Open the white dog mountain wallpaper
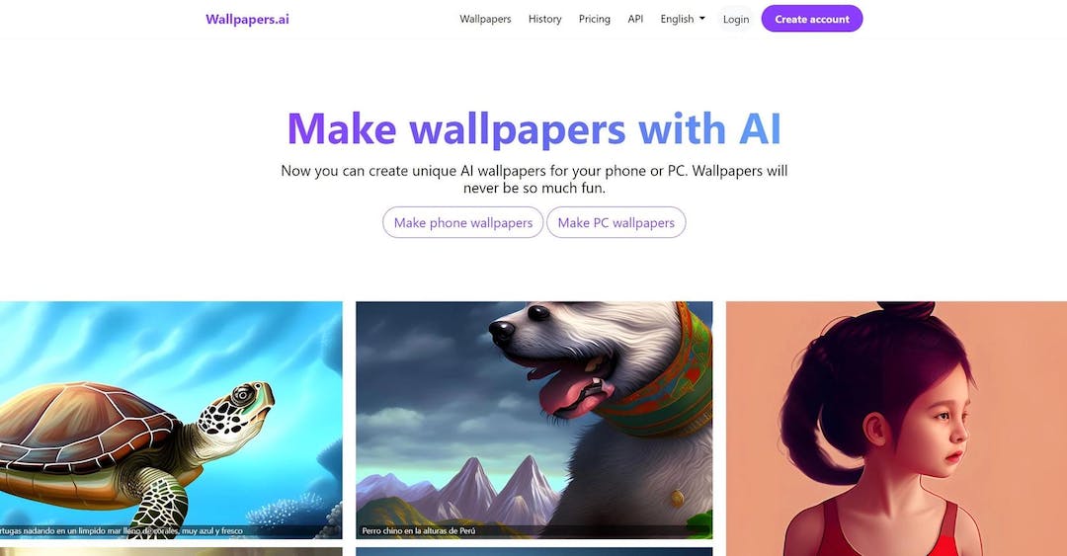Image resolution: width=1067 pixels, height=556 pixels. (534, 420)
